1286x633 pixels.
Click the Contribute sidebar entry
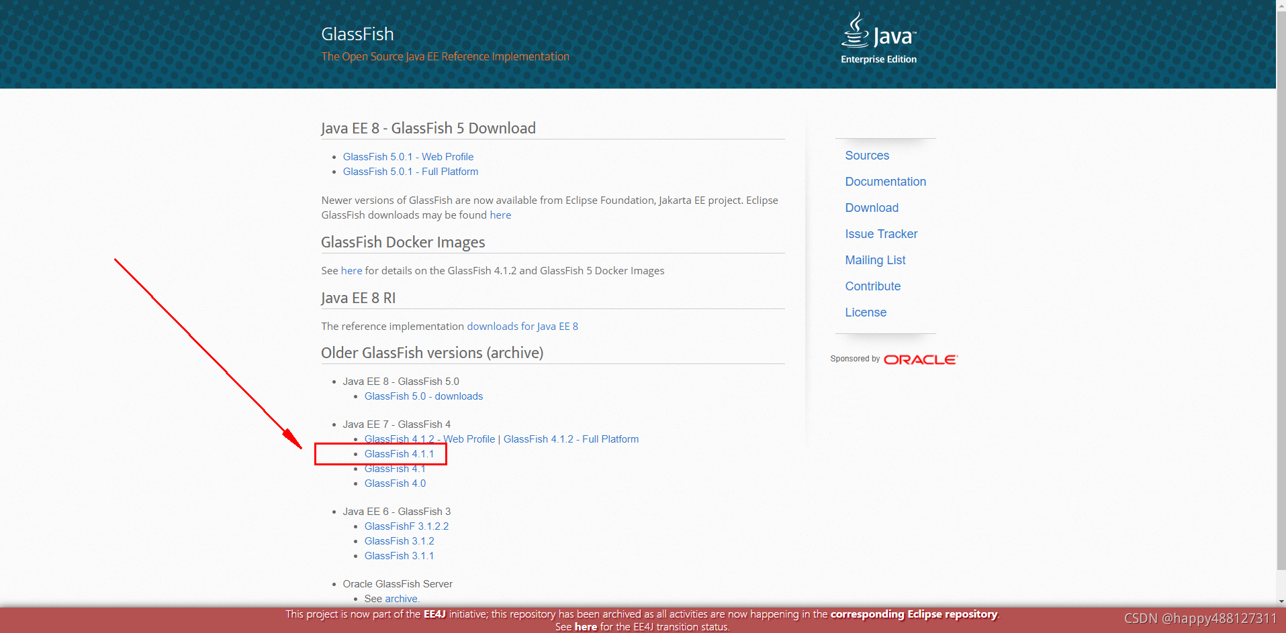coord(872,286)
